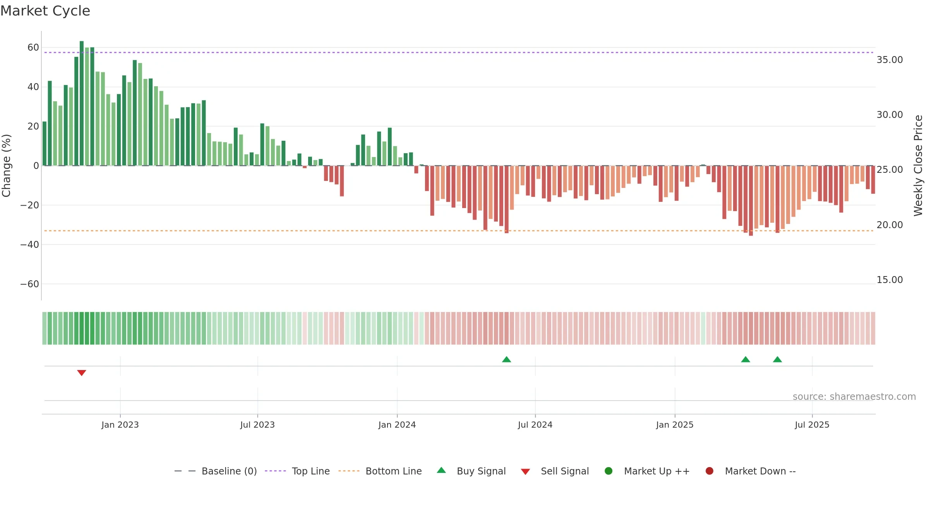Toggle the Market Up ++ legend entry
929x522 pixels.
(x=647, y=471)
